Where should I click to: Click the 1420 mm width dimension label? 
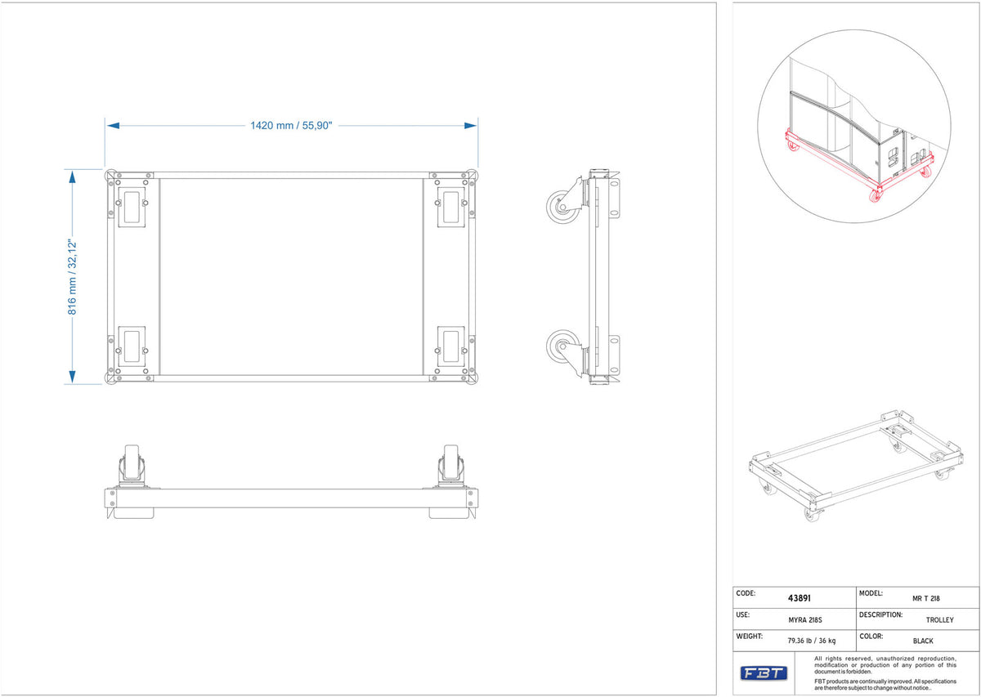click(x=291, y=126)
